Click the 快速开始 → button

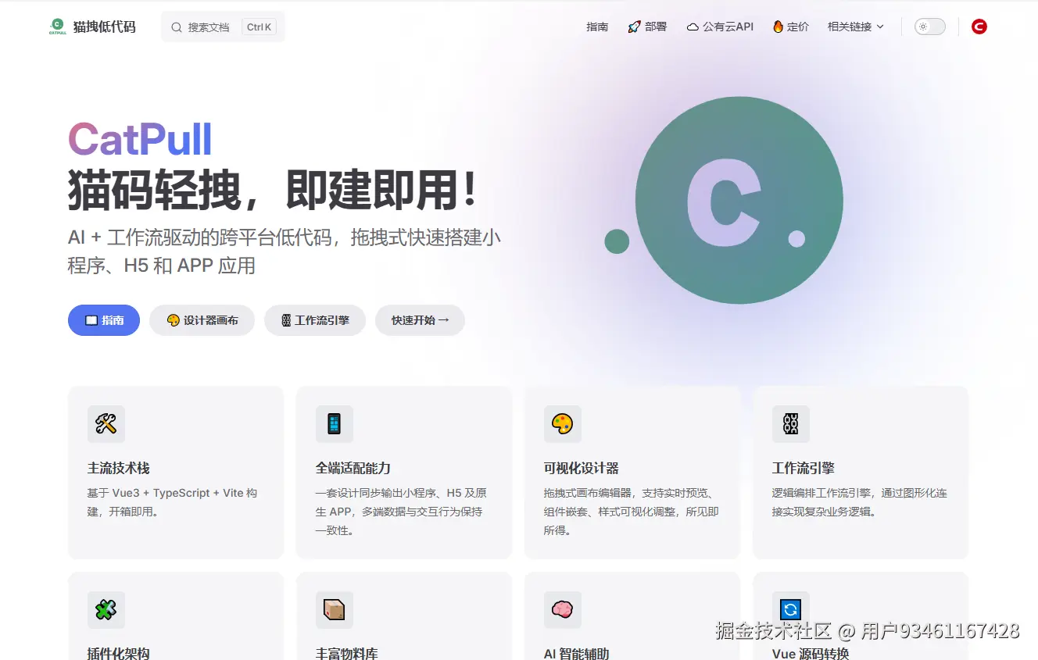coord(421,320)
